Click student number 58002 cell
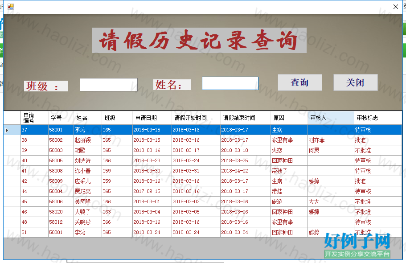Viewport: 406px width, 263px height. pos(61,140)
